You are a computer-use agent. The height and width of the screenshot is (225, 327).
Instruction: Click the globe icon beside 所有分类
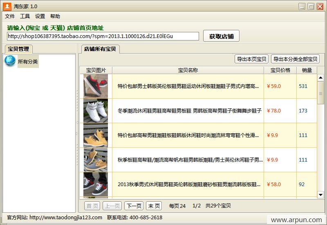[10, 61]
